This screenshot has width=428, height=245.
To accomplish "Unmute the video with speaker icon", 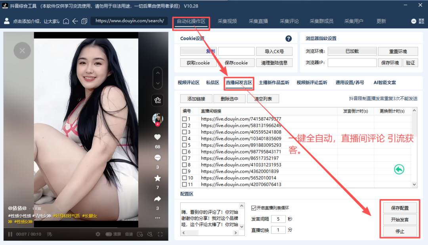I will click(150, 234).
